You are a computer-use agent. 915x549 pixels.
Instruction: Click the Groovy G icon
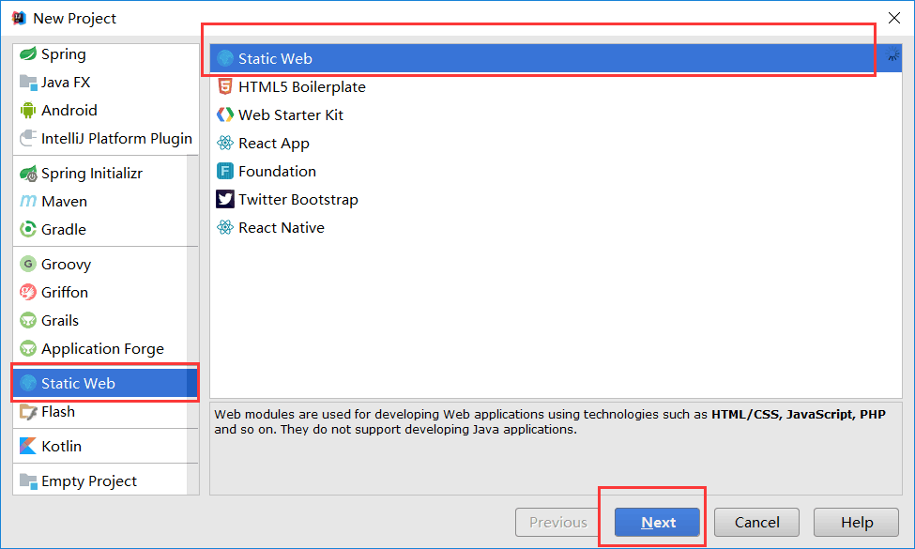click(28, 264)
